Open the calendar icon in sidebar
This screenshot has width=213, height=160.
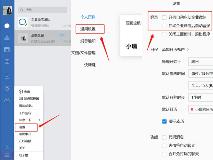click(x=7, y=49)
